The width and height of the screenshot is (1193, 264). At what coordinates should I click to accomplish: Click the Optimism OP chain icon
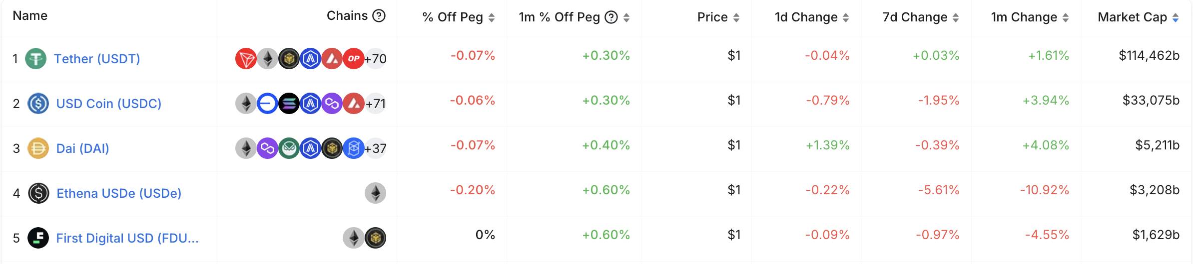pos(354,59)
